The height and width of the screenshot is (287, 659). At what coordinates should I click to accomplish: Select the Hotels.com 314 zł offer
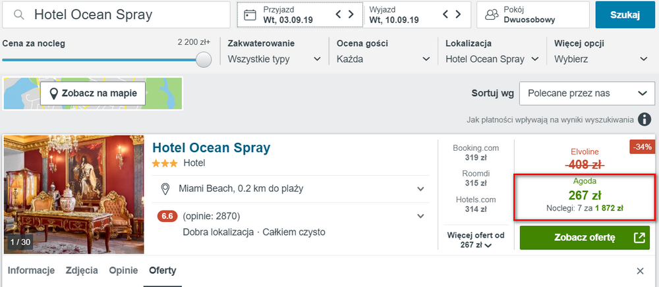click(476, 204)
